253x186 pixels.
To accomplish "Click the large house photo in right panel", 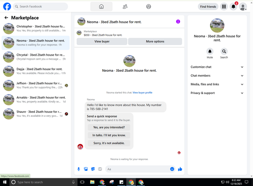I will point(217,25).
